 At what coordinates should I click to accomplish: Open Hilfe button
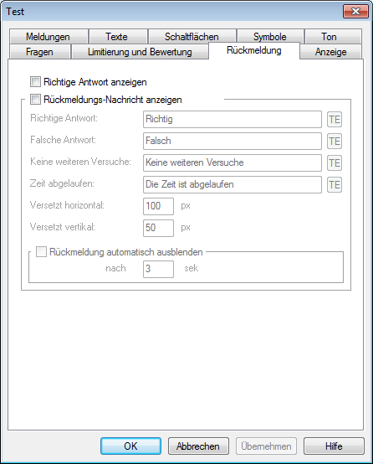pyautogui.click(x=334, y=446)
